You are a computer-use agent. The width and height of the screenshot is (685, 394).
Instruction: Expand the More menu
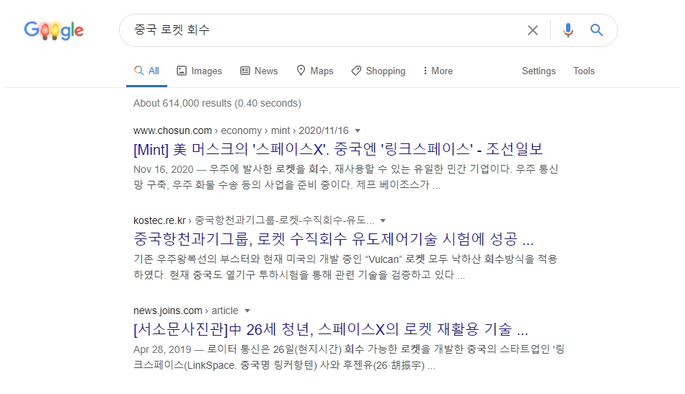pyautogui.click(x=438, y=71)
